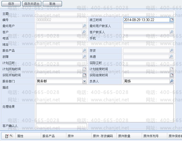Click the 原件 column header

pos(79,136)
